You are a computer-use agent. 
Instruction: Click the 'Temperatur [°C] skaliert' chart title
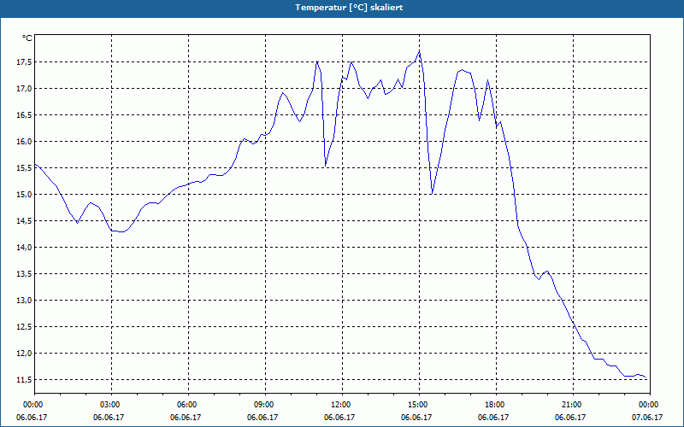click(x=349, y=8)
